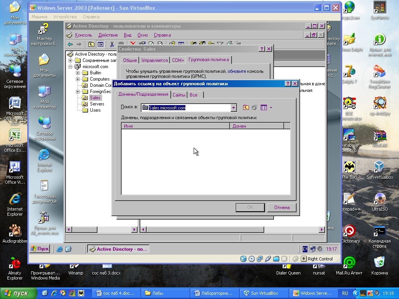Expand the Computers tree node
The image size is (399, 299).
(78, 79)
